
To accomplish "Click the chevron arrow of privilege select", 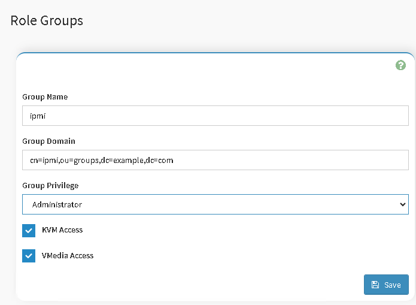I will click(x=402, y=204).
